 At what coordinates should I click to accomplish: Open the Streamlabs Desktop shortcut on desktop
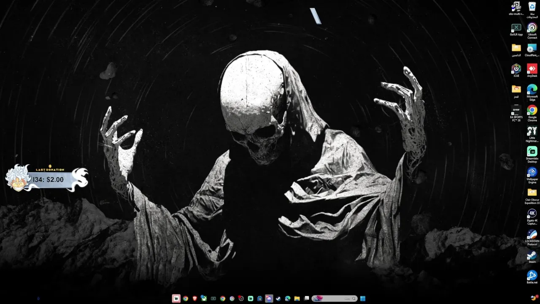(532, 155)
